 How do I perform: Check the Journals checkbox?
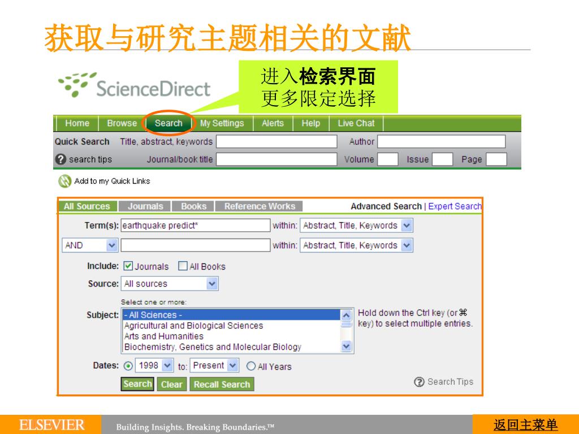[x=128, y=266]
